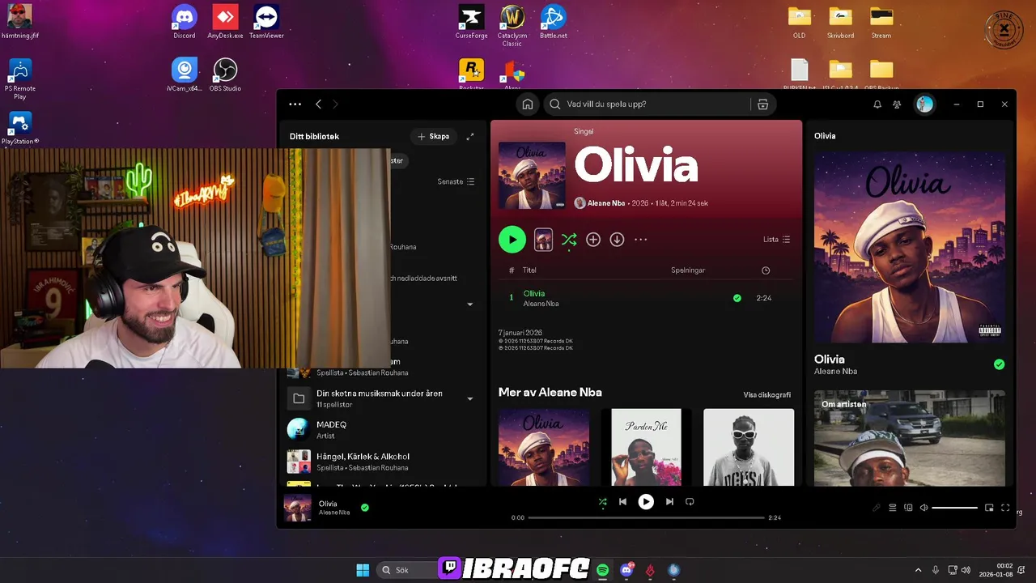This screenshot has width=1036, height=583.
Task: Switch to fullscreen player view
Action: (x=1005, y=508)
